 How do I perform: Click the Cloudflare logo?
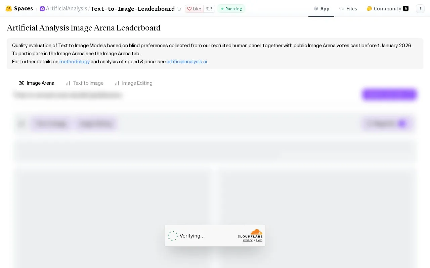click(250, 233)
